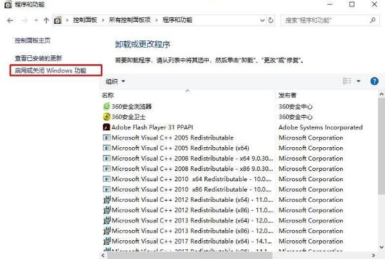385x259 pixels.
Task: Click vertical scrollbar down arrow
Action: point(381,247)
